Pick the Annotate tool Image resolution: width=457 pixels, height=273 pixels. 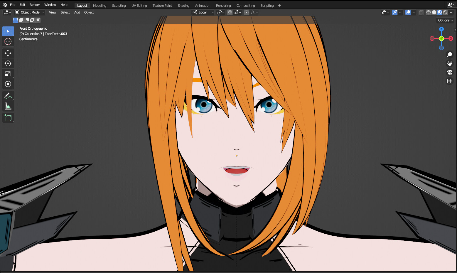8,96
